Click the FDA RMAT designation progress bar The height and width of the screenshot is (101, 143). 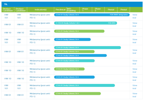92,15
